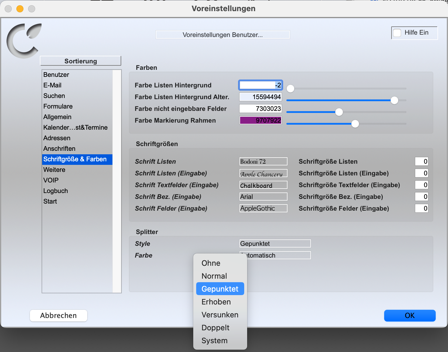
Task: Click the purple Farbe Markierung Rahmen swatch
Action: [260, 120]
